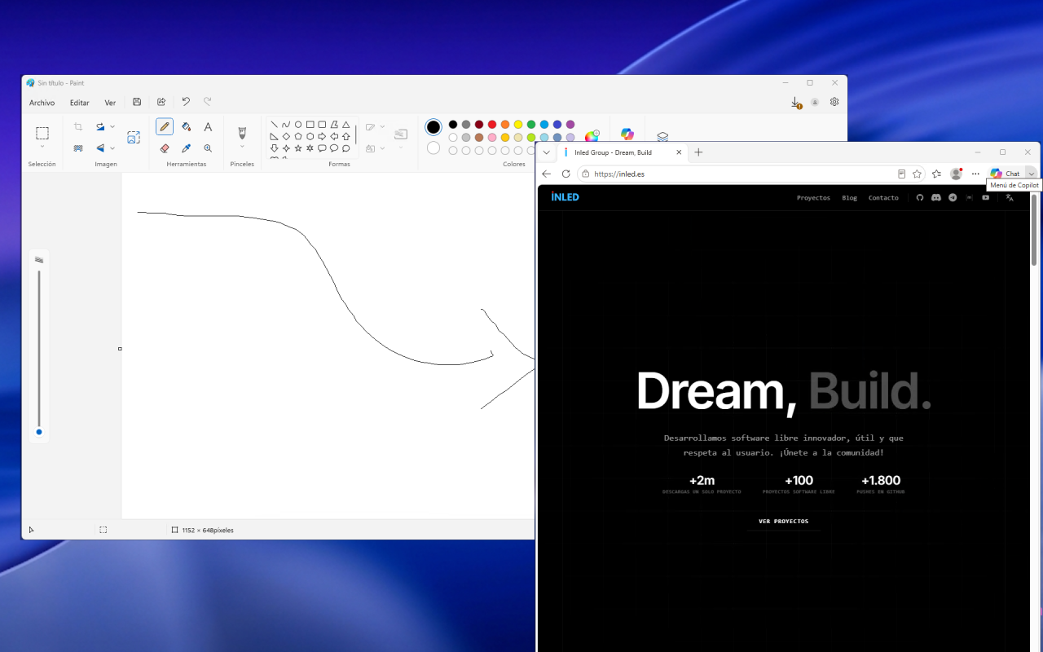The height and width of the screenshot is (652, 1043).
Task: Expand the Rotate options chevron
Action: click(x=112, y=126)
